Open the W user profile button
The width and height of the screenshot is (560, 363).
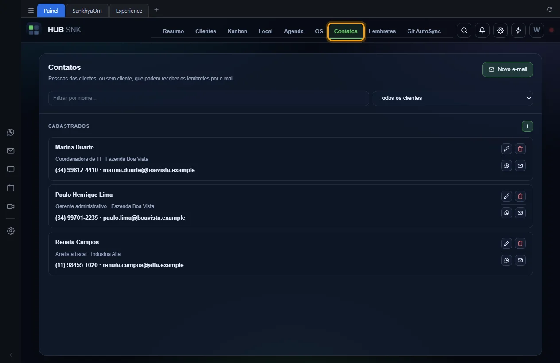pyautogui.click(x=537, y=31)
